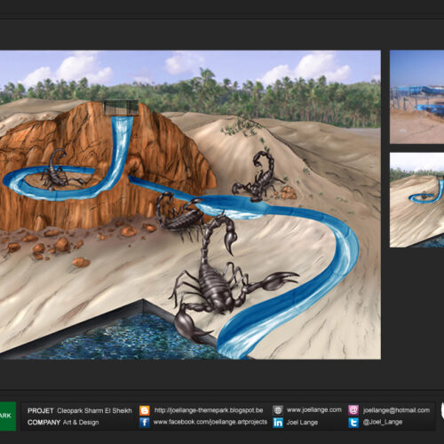Select the text Cleopark Sharm El Sheikh
The width and height of the screenshot is (444, 444).
pyautogui.click(x=94, y=411)
